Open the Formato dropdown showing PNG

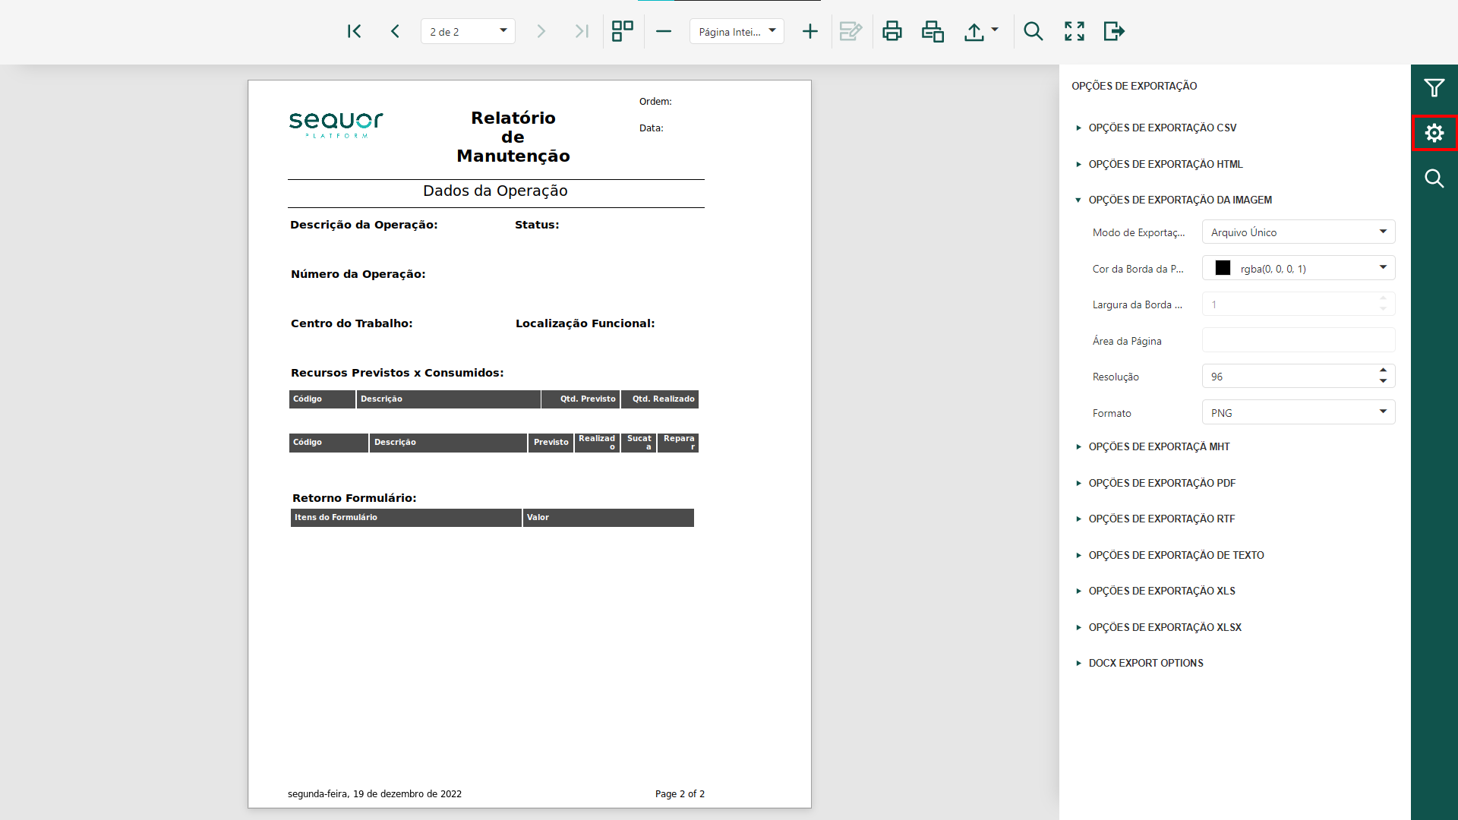point(1299,412)
